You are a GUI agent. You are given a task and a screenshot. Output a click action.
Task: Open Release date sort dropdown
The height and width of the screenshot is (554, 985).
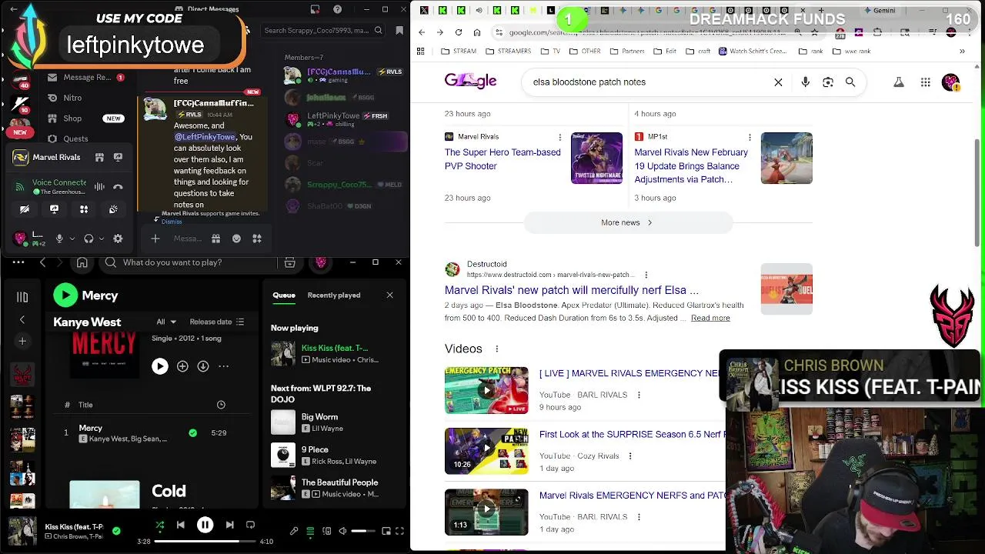point(217,322)
